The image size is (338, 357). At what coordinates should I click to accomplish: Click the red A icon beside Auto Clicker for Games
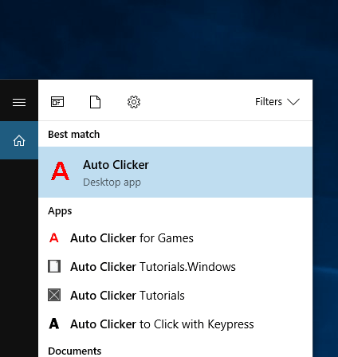pos(54,237)
